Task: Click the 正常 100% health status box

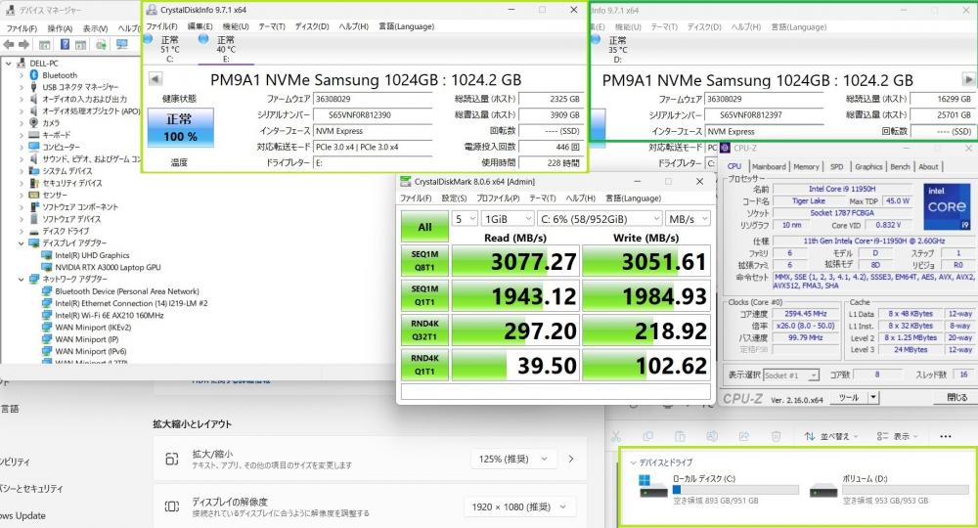Action: (179, 128)
